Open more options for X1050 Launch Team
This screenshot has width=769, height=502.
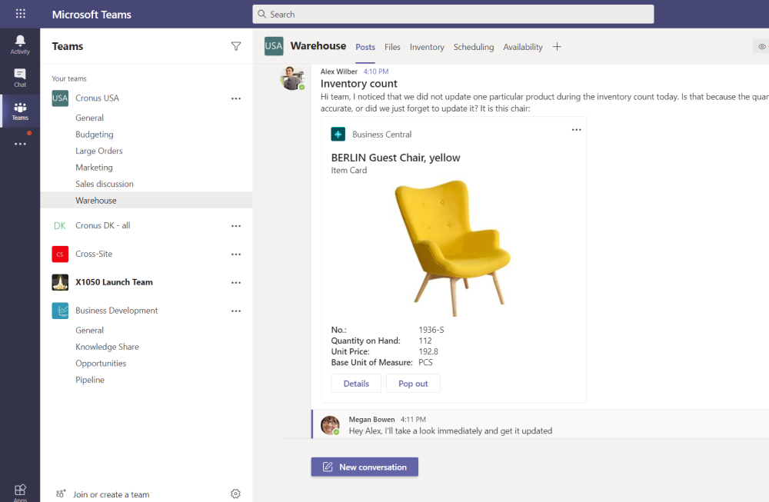click(x=236, y=282)
